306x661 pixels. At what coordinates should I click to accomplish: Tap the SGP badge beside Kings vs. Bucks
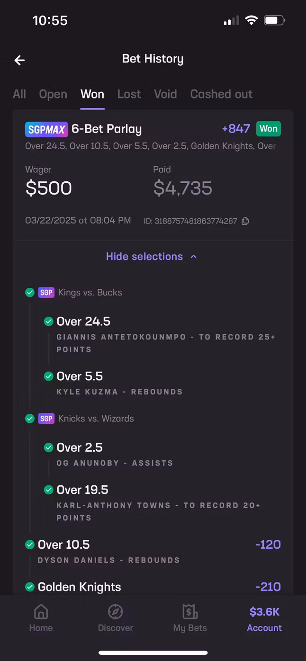click(x=46, y=293)
